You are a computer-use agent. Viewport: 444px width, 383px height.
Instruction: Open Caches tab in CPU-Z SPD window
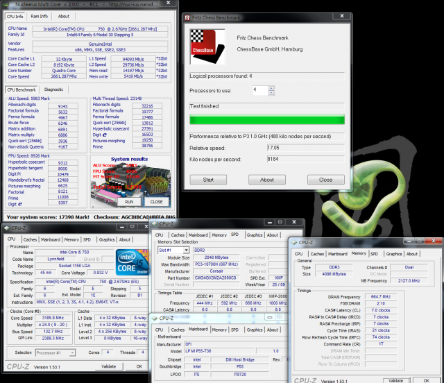coord(178,235)
